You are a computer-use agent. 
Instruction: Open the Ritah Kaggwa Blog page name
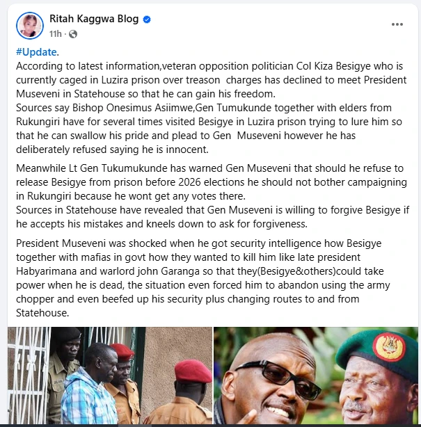[94, 19]
